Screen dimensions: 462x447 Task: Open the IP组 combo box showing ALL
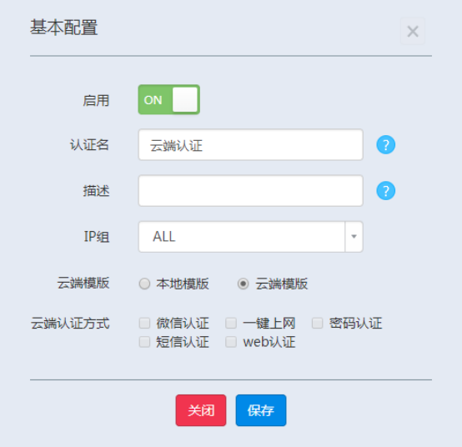250,237
